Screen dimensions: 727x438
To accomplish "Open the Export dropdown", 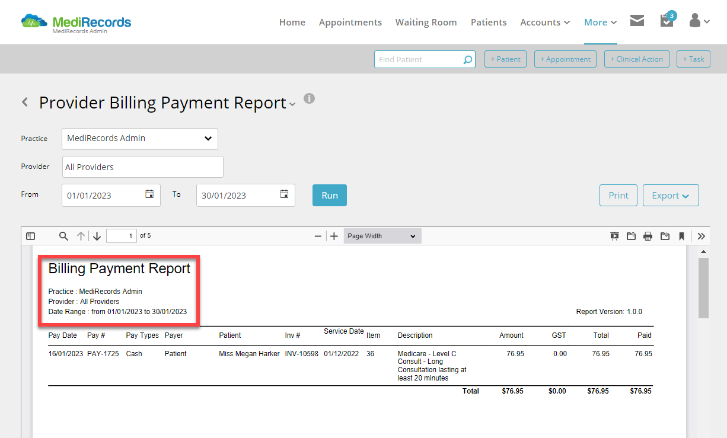I will [671, 196].
